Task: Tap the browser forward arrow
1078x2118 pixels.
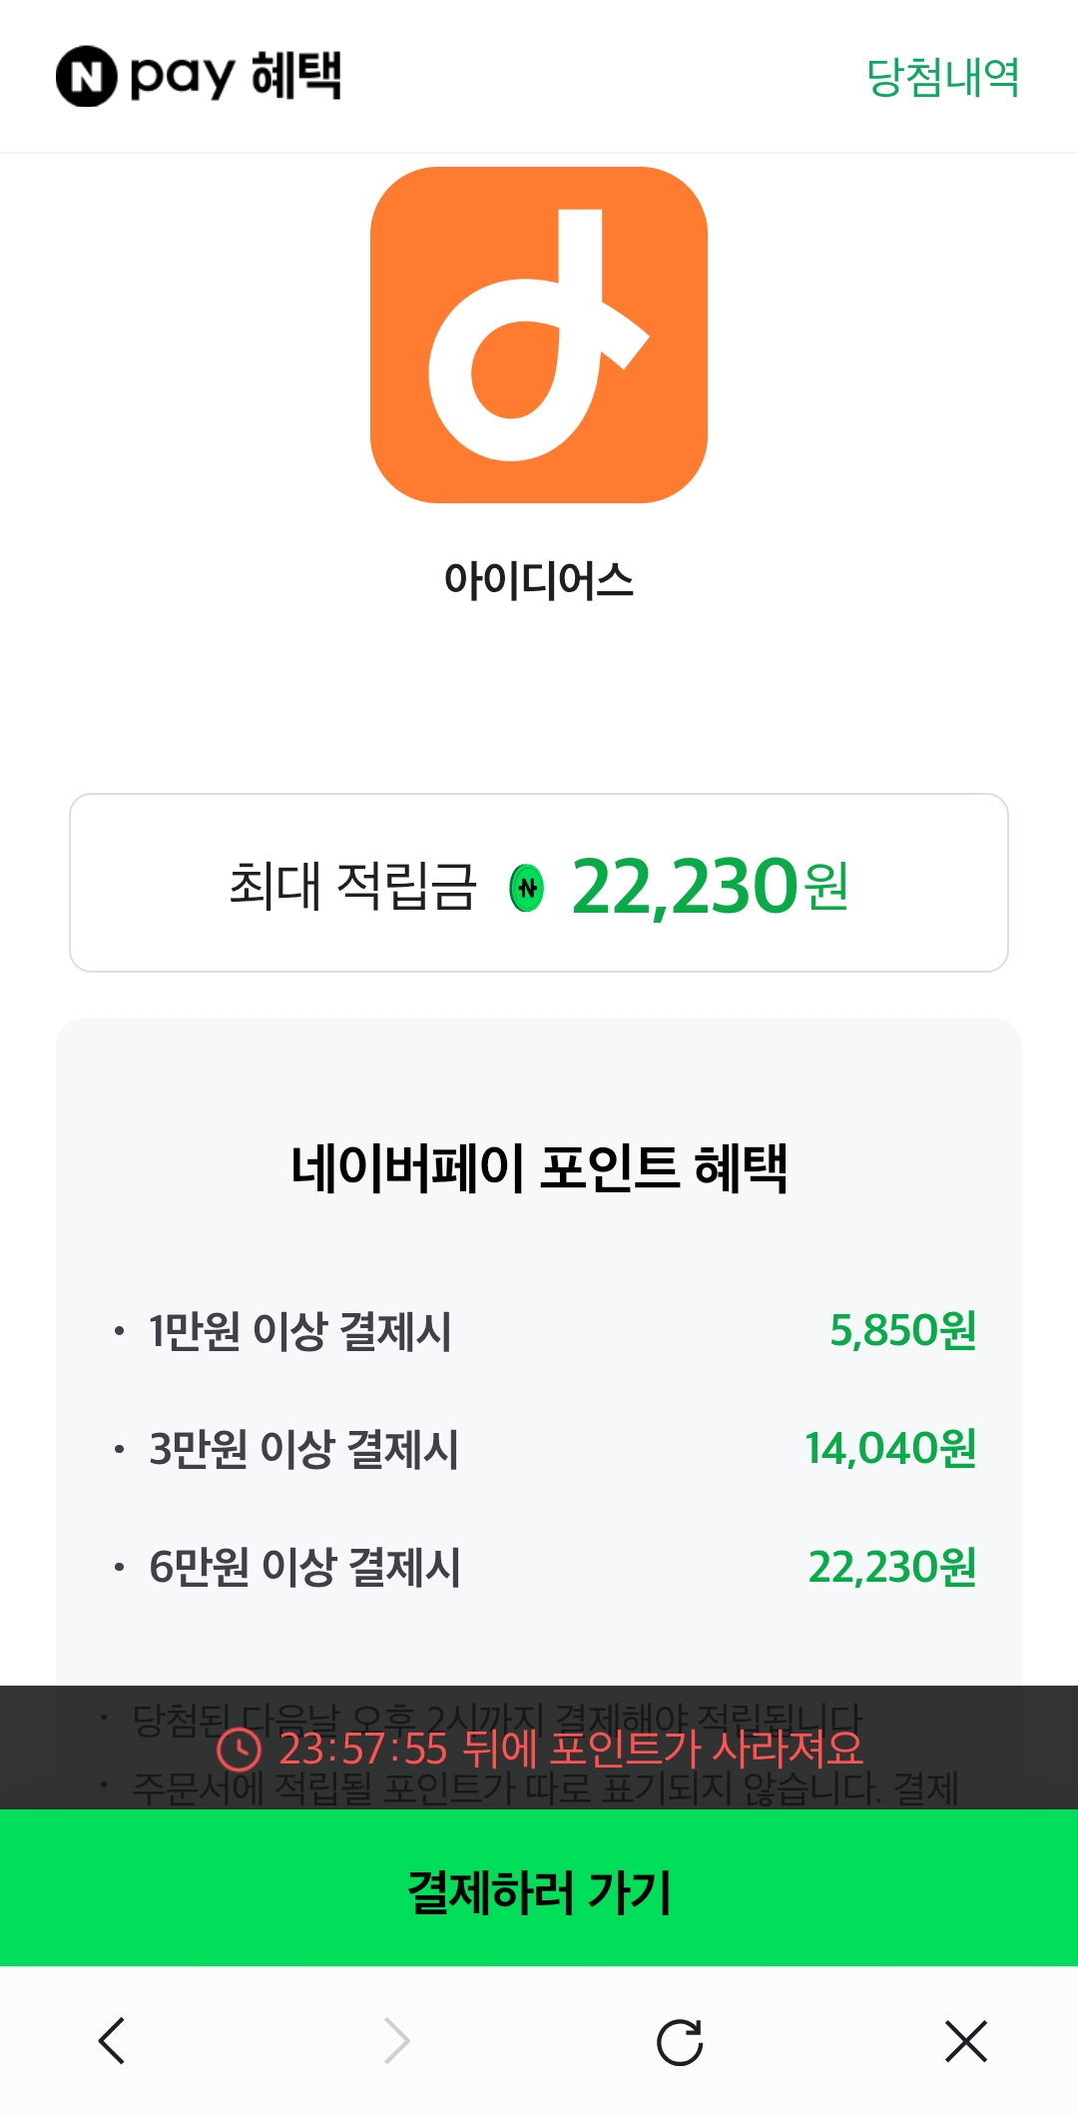Action: pyautogui.click(x=397, y=2041)
